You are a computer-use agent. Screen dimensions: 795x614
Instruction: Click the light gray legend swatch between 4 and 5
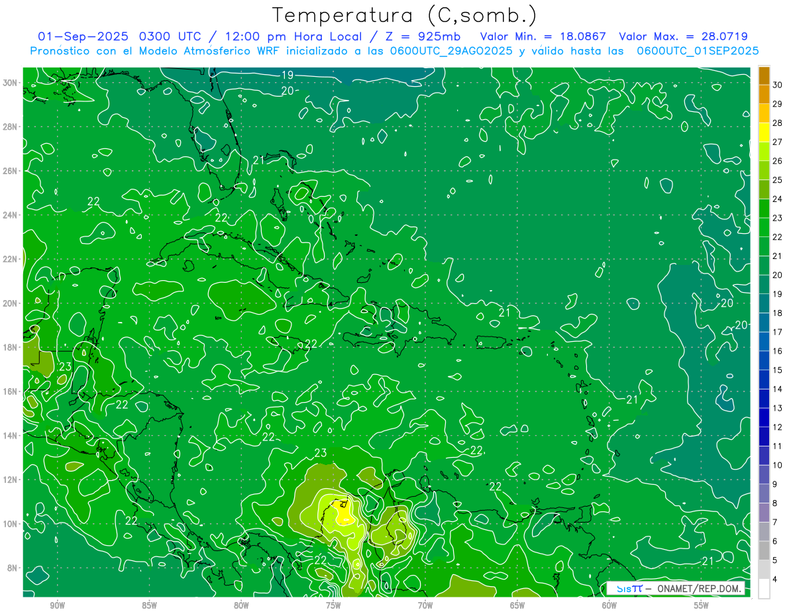[x=764, y=570]
